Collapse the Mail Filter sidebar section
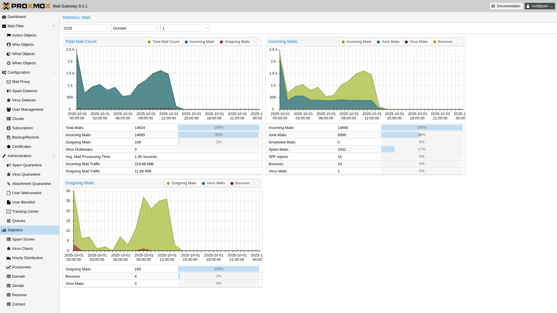The image size is (557, 313). pyautogui.click(x=54, y=26)
